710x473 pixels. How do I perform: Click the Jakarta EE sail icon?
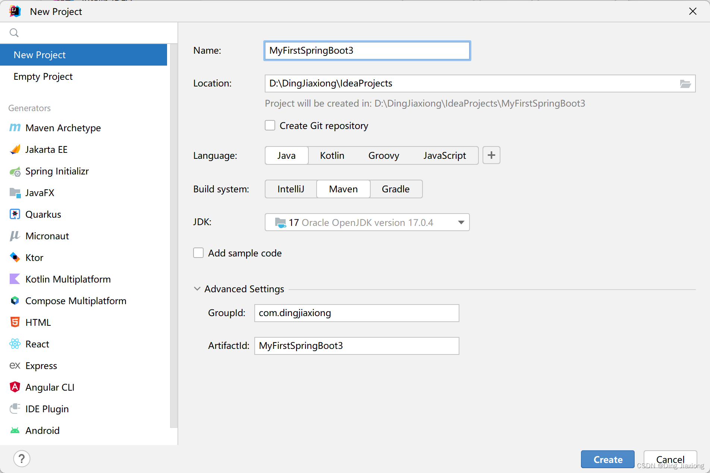click(x=15, y=149)
